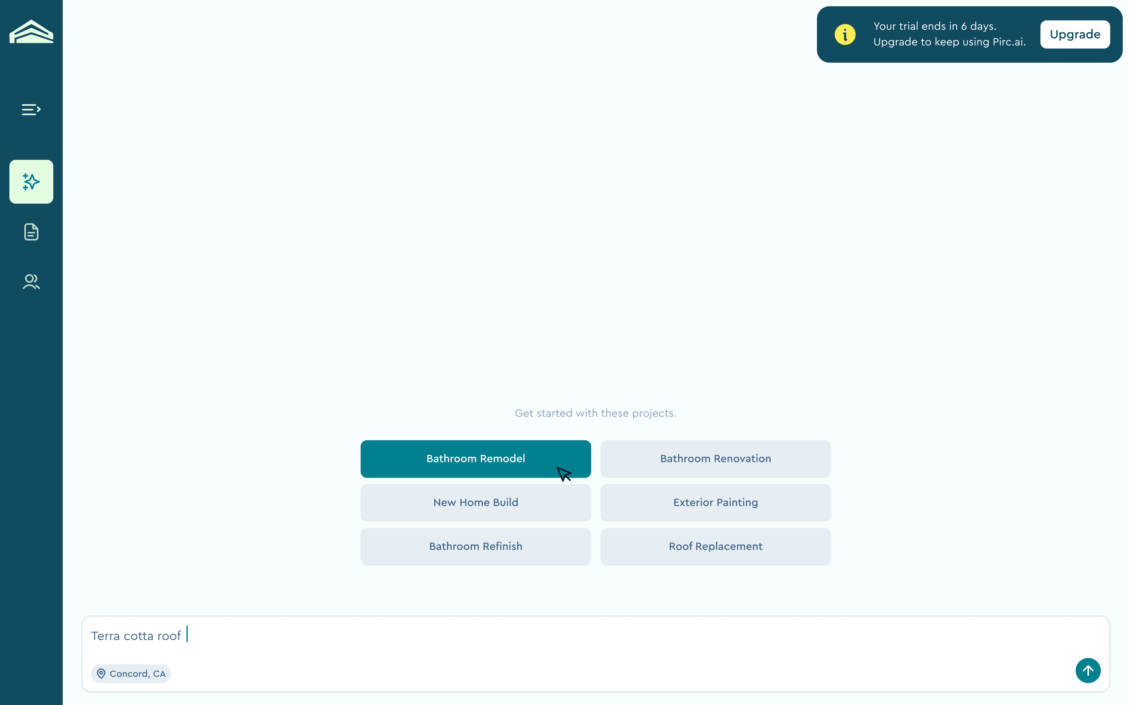Click the Pirc.ai house logo
Image resolution: width=1129 pixels, height=705 pixels.
tap(31, 32)
